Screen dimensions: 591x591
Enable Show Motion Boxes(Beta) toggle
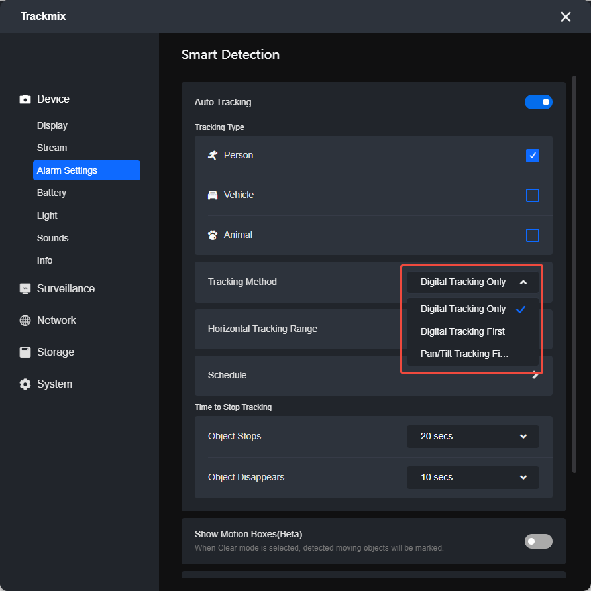(x=538, y=541)
